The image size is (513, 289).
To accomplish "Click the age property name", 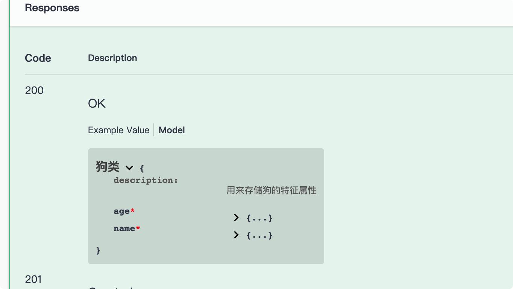I will click(x=121, y=211).
